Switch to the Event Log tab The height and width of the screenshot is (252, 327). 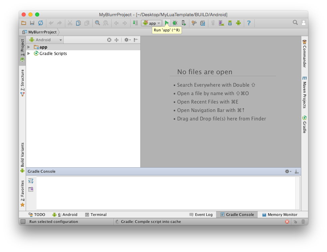tap(201, 215)
